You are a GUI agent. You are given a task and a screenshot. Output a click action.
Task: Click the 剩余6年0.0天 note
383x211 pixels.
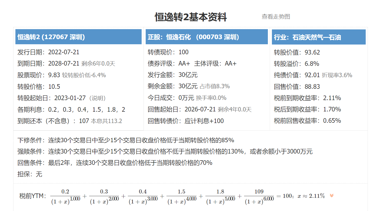click(98, 64)
